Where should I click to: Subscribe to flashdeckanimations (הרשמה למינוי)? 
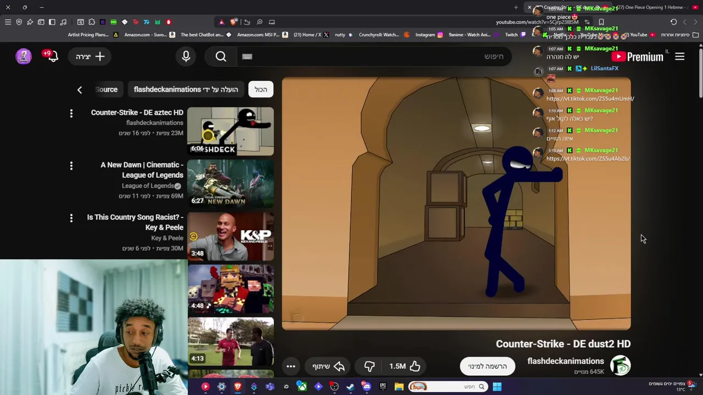point(488,366)
